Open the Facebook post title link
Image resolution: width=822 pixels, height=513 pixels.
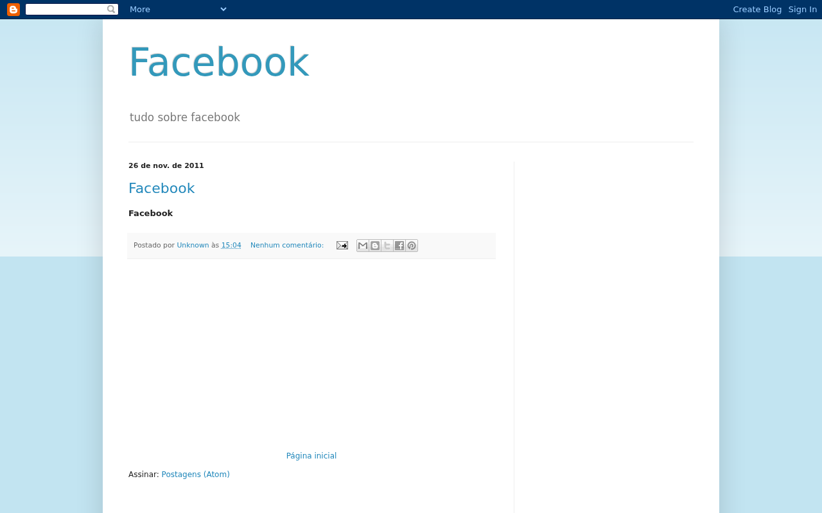(161, 189)
